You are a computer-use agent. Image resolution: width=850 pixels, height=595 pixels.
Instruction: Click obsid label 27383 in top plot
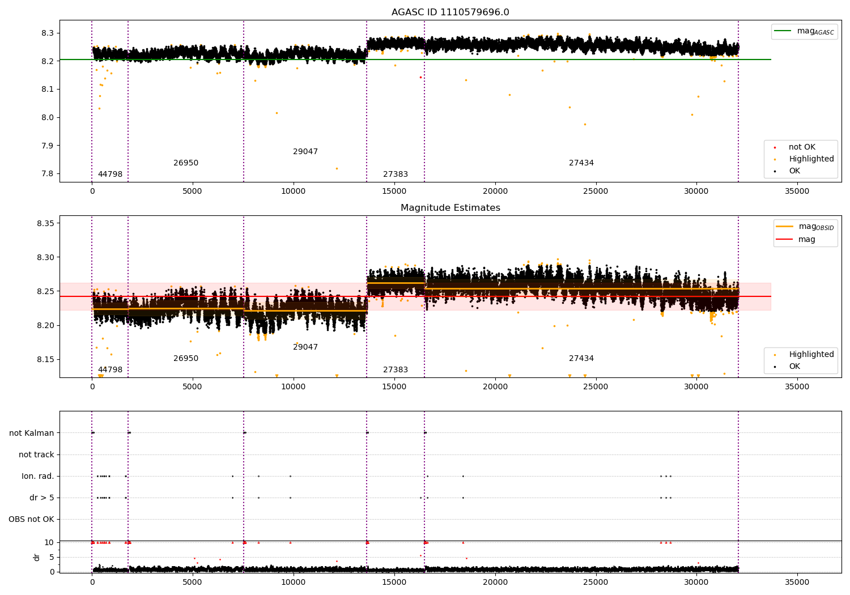[x=396, y=175]
